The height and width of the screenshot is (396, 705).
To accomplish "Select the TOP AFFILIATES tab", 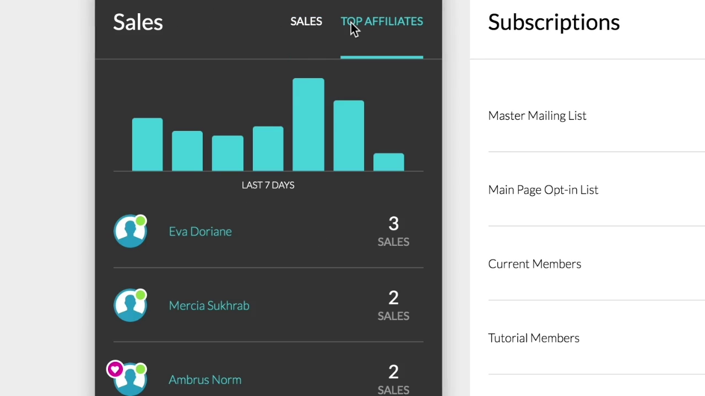I will click(382, 21).
